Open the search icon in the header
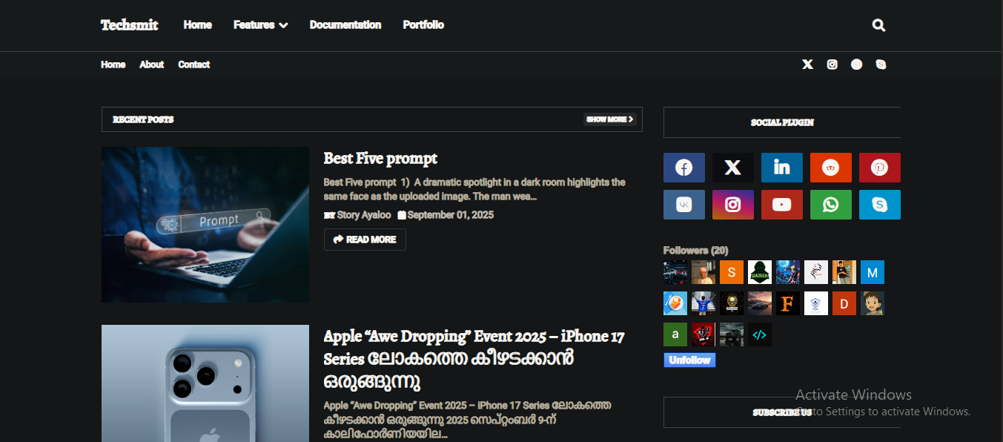 coord(878,24)
